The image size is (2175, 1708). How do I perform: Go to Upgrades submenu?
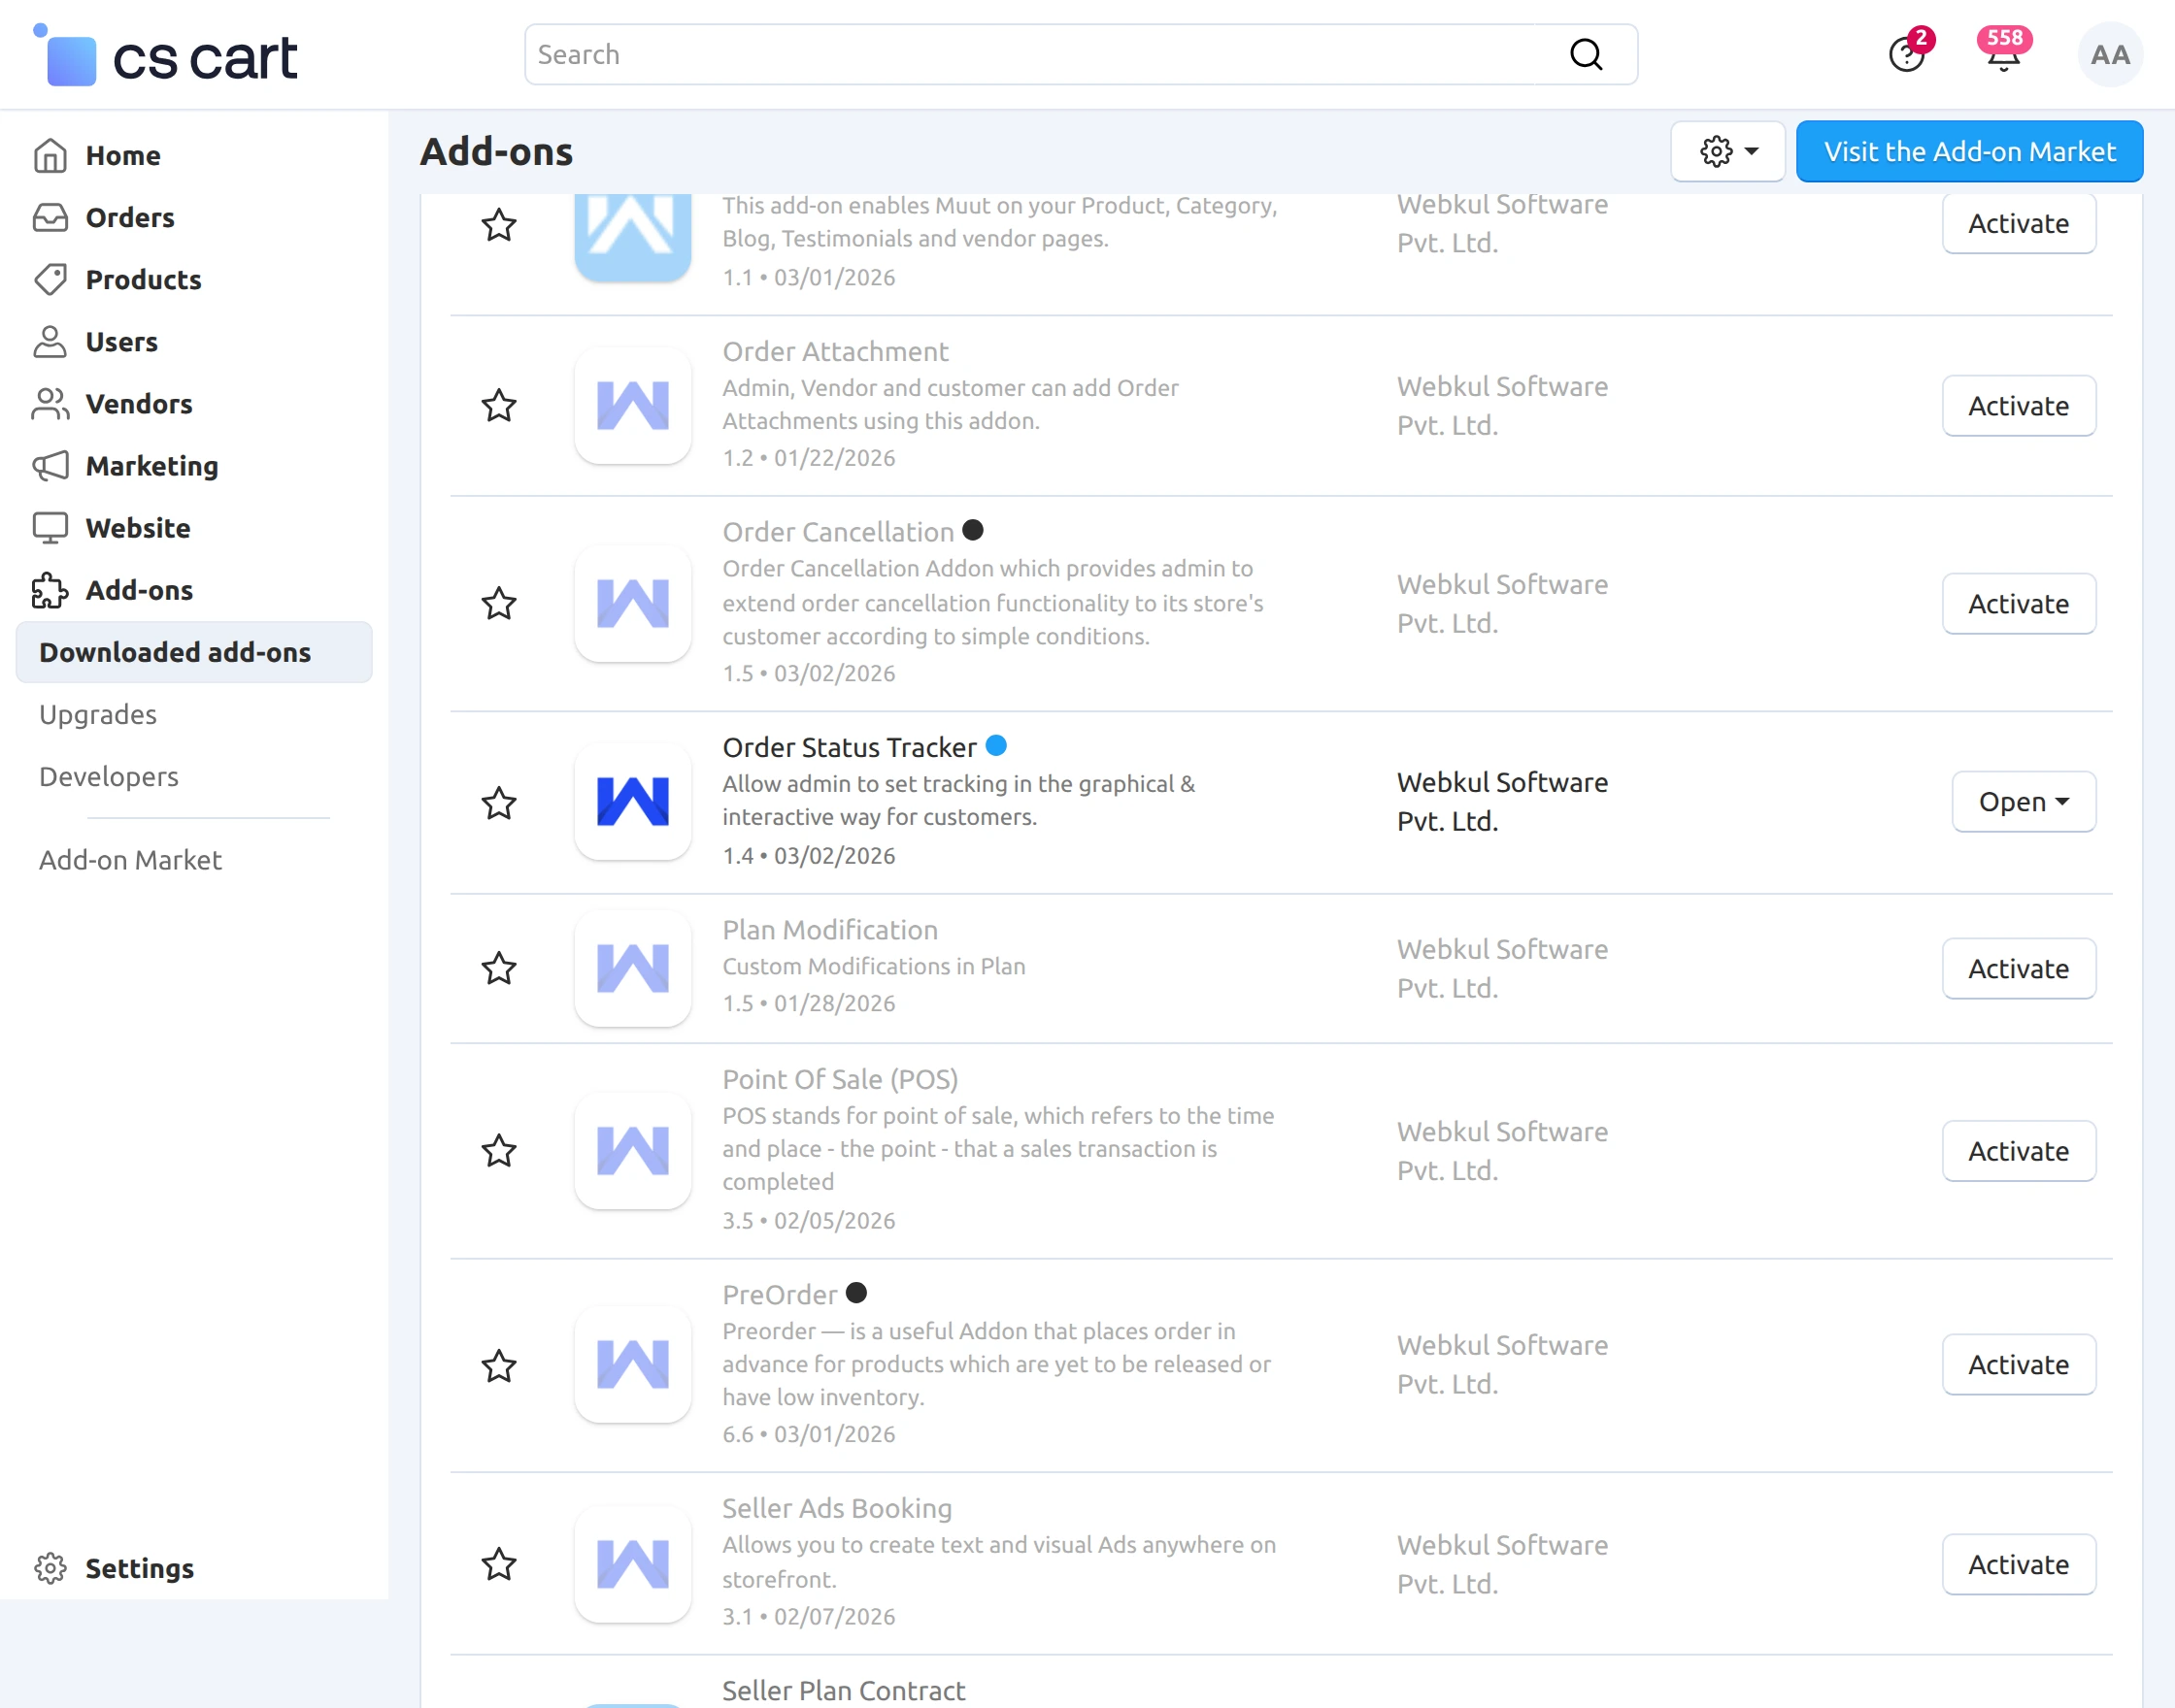point(98,714)
